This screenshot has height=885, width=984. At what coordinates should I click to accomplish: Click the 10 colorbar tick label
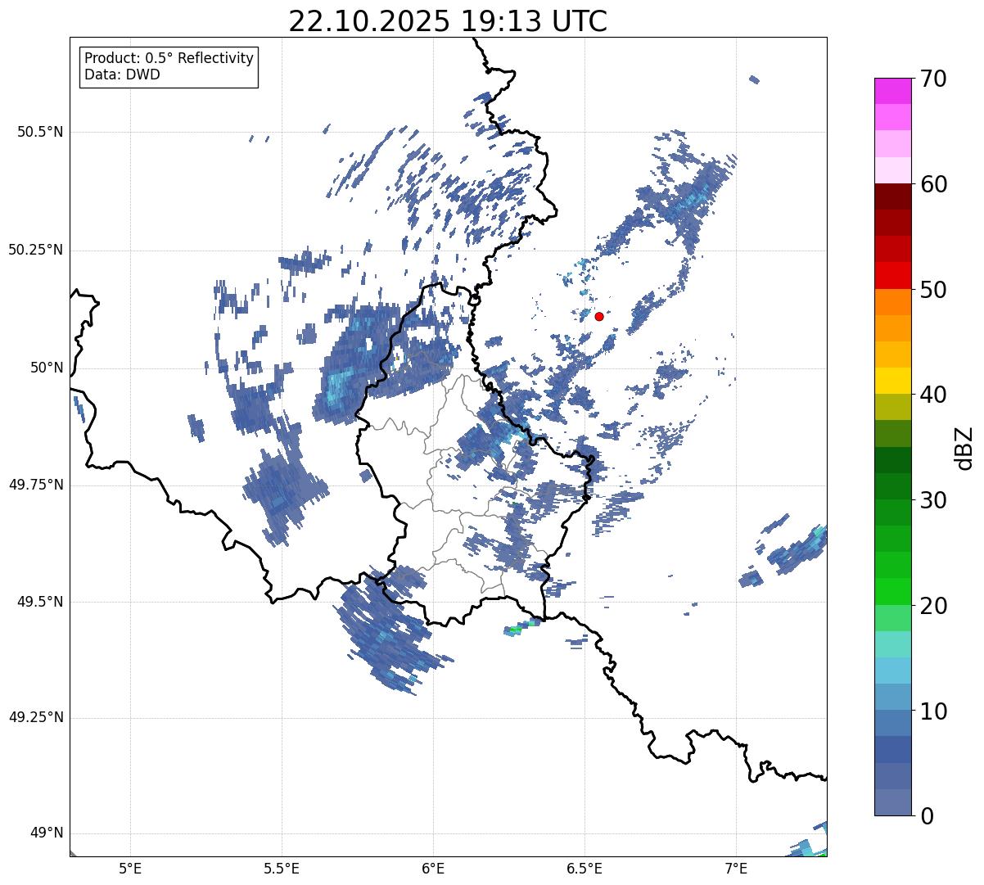(x=933, y=711)
